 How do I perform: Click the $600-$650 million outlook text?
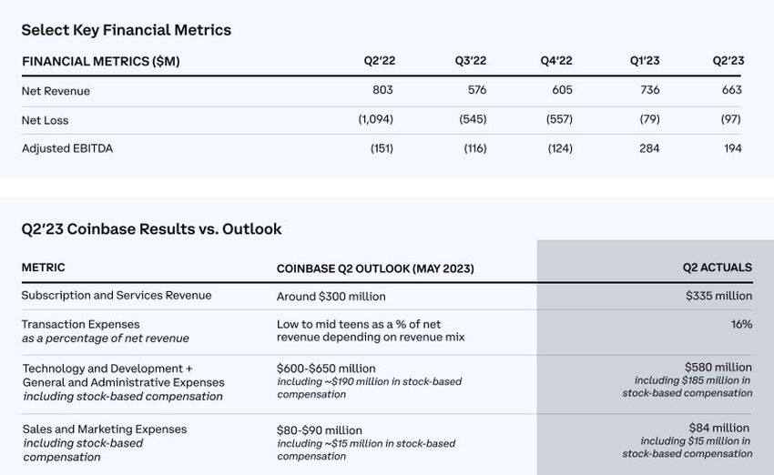[326, 369]
